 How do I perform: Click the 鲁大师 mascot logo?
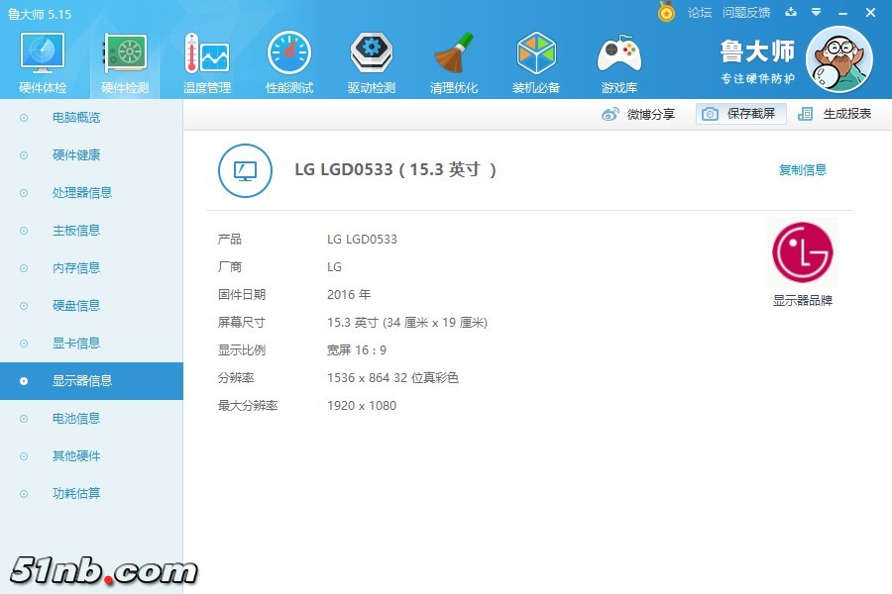(x=840, y=59)
